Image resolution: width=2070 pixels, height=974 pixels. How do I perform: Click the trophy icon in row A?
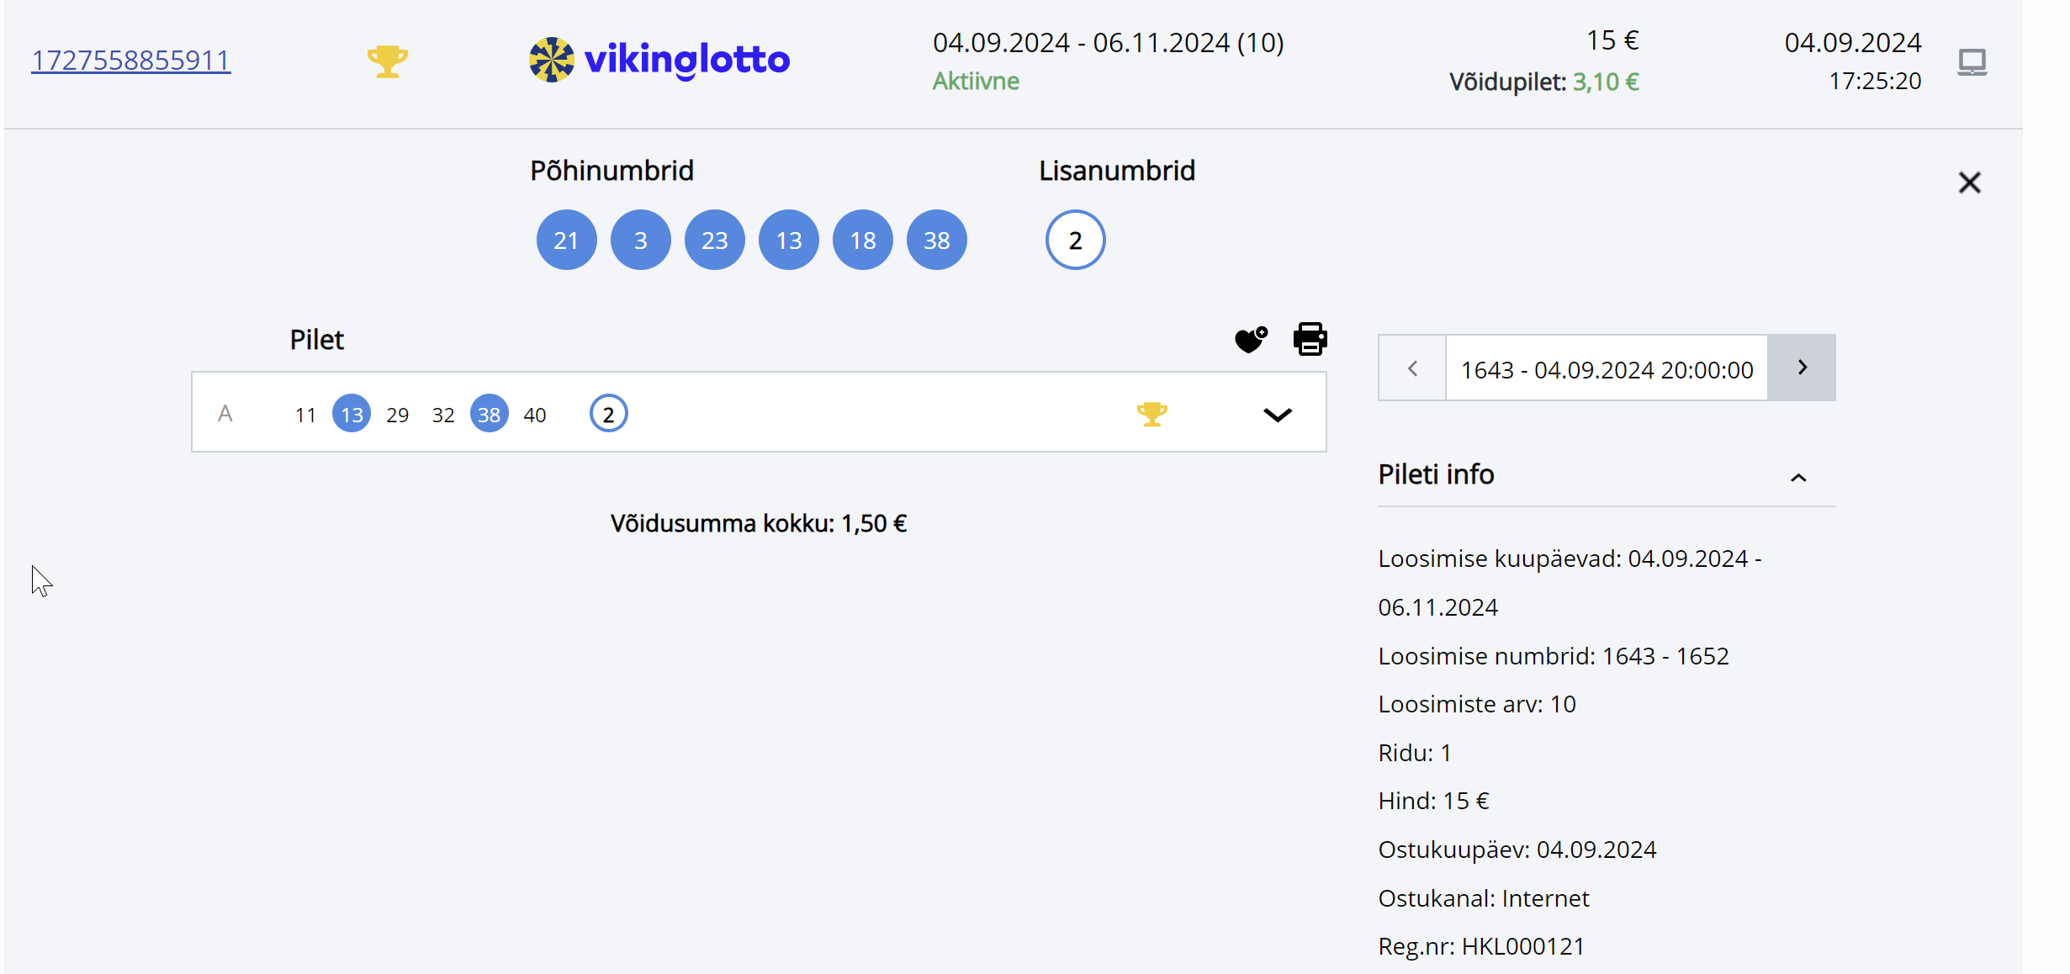pyautogui.click(x=1151, y=414)
